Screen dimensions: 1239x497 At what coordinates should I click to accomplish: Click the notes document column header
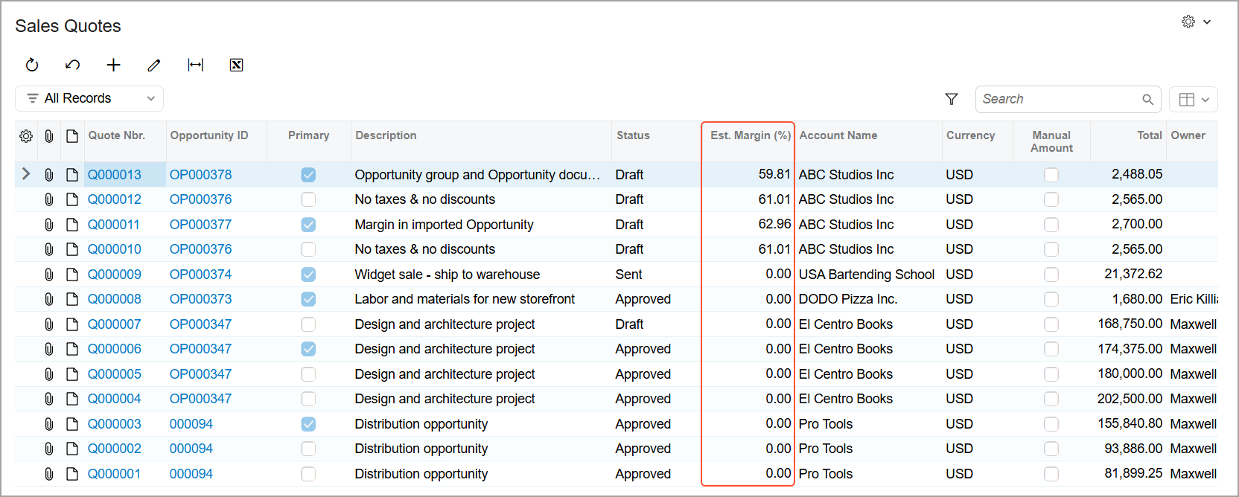(x=72, y=136)
